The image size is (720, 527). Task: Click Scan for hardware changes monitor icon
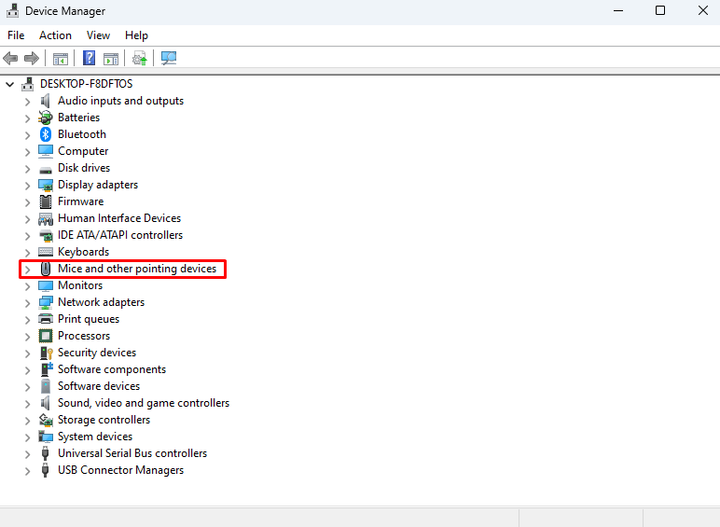coord(169,59)
